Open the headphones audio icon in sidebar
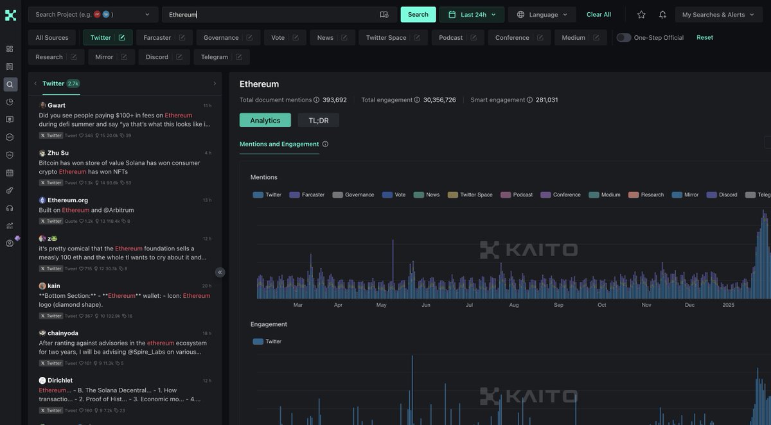 [10, 208]
